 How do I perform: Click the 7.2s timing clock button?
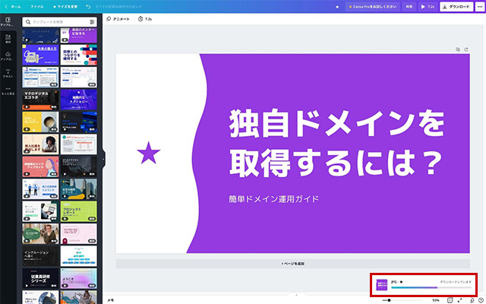tap(145, 19)
